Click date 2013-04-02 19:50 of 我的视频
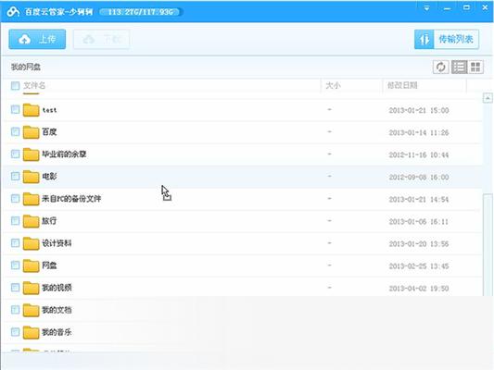The image size is (494, 370). pos(419,289)
